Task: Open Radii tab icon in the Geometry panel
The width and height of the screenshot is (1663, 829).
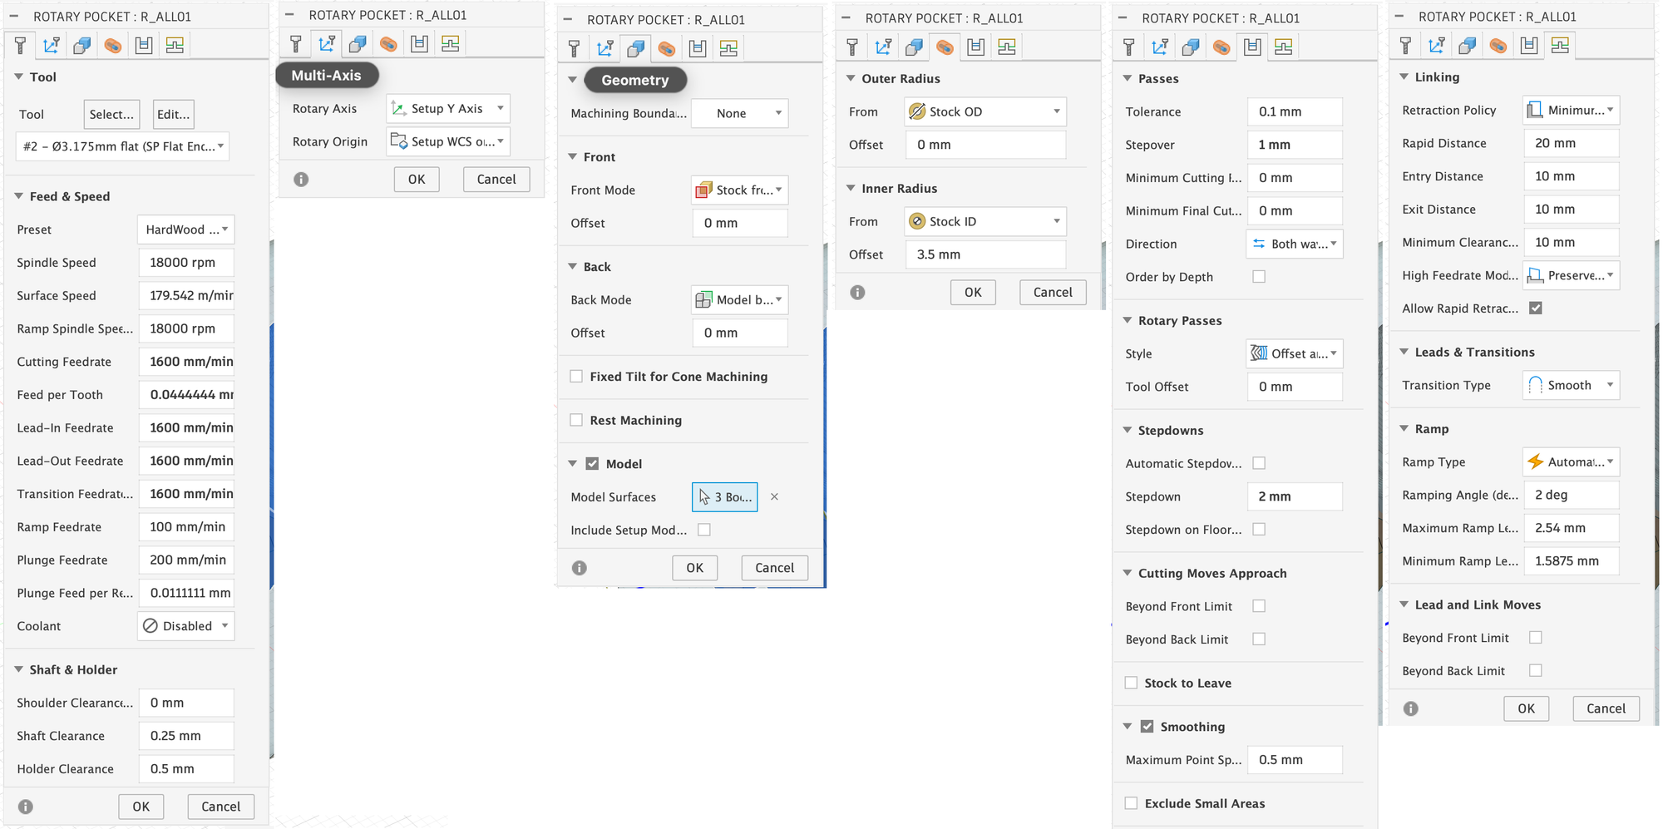Action: (667, 49)
